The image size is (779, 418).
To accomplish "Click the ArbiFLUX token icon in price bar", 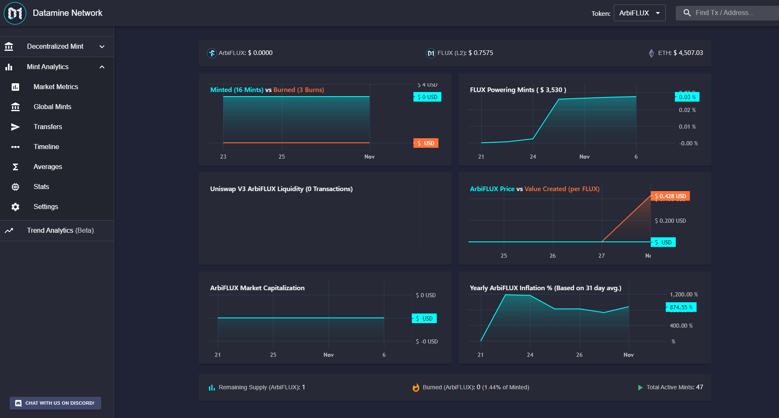I will [x=212, y=53].
